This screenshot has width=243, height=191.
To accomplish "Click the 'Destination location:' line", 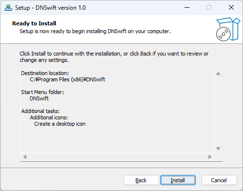I will pyautogui.click(x=45, y=73).
